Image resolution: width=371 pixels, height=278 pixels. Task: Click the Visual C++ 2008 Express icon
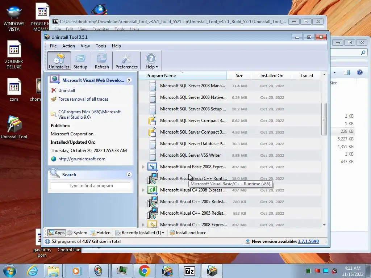(153, 224)
